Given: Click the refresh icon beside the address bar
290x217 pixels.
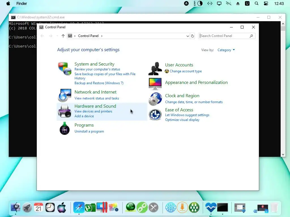Looking at the screenshot, I should (193, 36).
